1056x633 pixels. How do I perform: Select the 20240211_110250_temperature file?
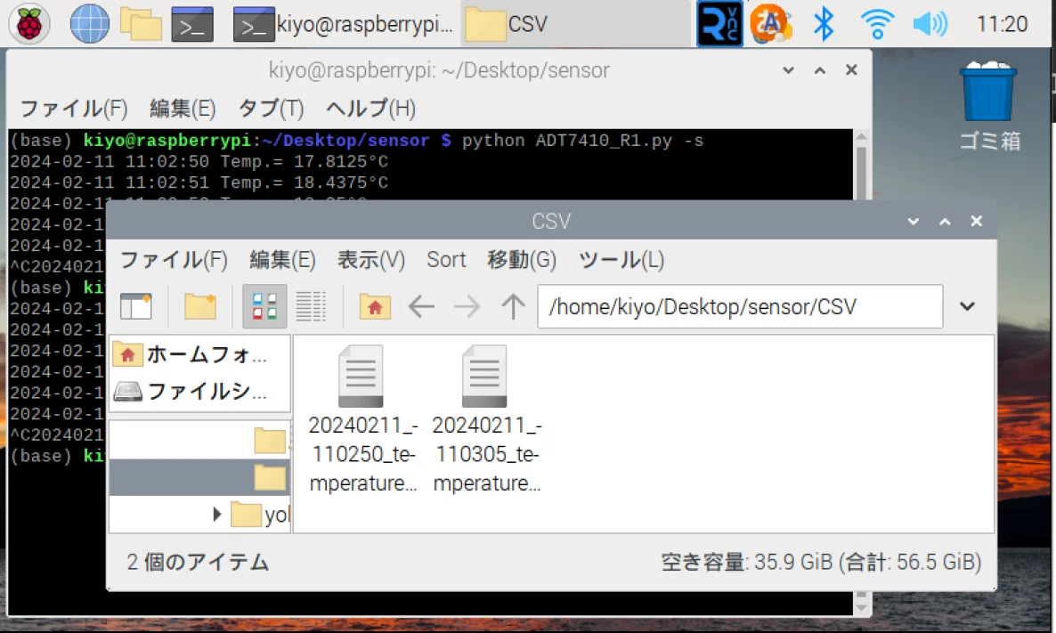point(363,418)
